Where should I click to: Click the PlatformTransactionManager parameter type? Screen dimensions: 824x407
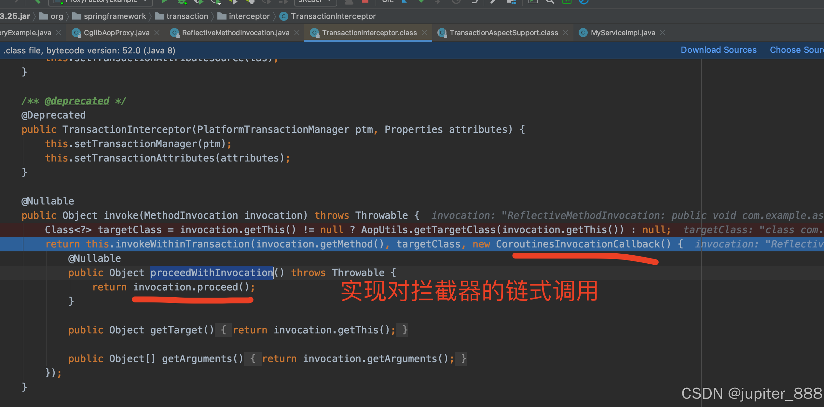pyautogui.click(x=273, y=130)
